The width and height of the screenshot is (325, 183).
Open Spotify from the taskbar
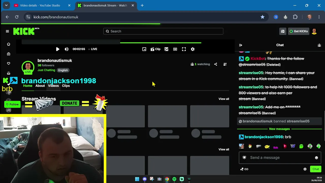pyautogui.click(x=174, y=179)
